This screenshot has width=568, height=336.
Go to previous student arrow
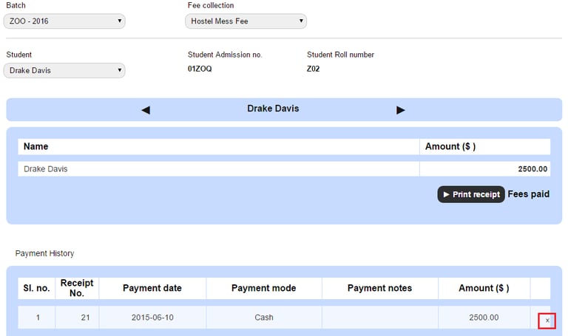point(146,110)
